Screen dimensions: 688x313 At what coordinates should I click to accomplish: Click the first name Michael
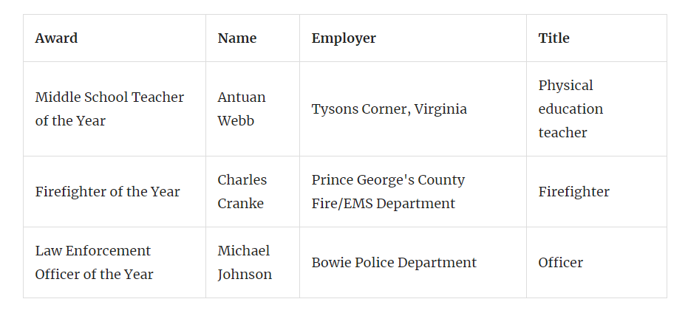[244, 251]
